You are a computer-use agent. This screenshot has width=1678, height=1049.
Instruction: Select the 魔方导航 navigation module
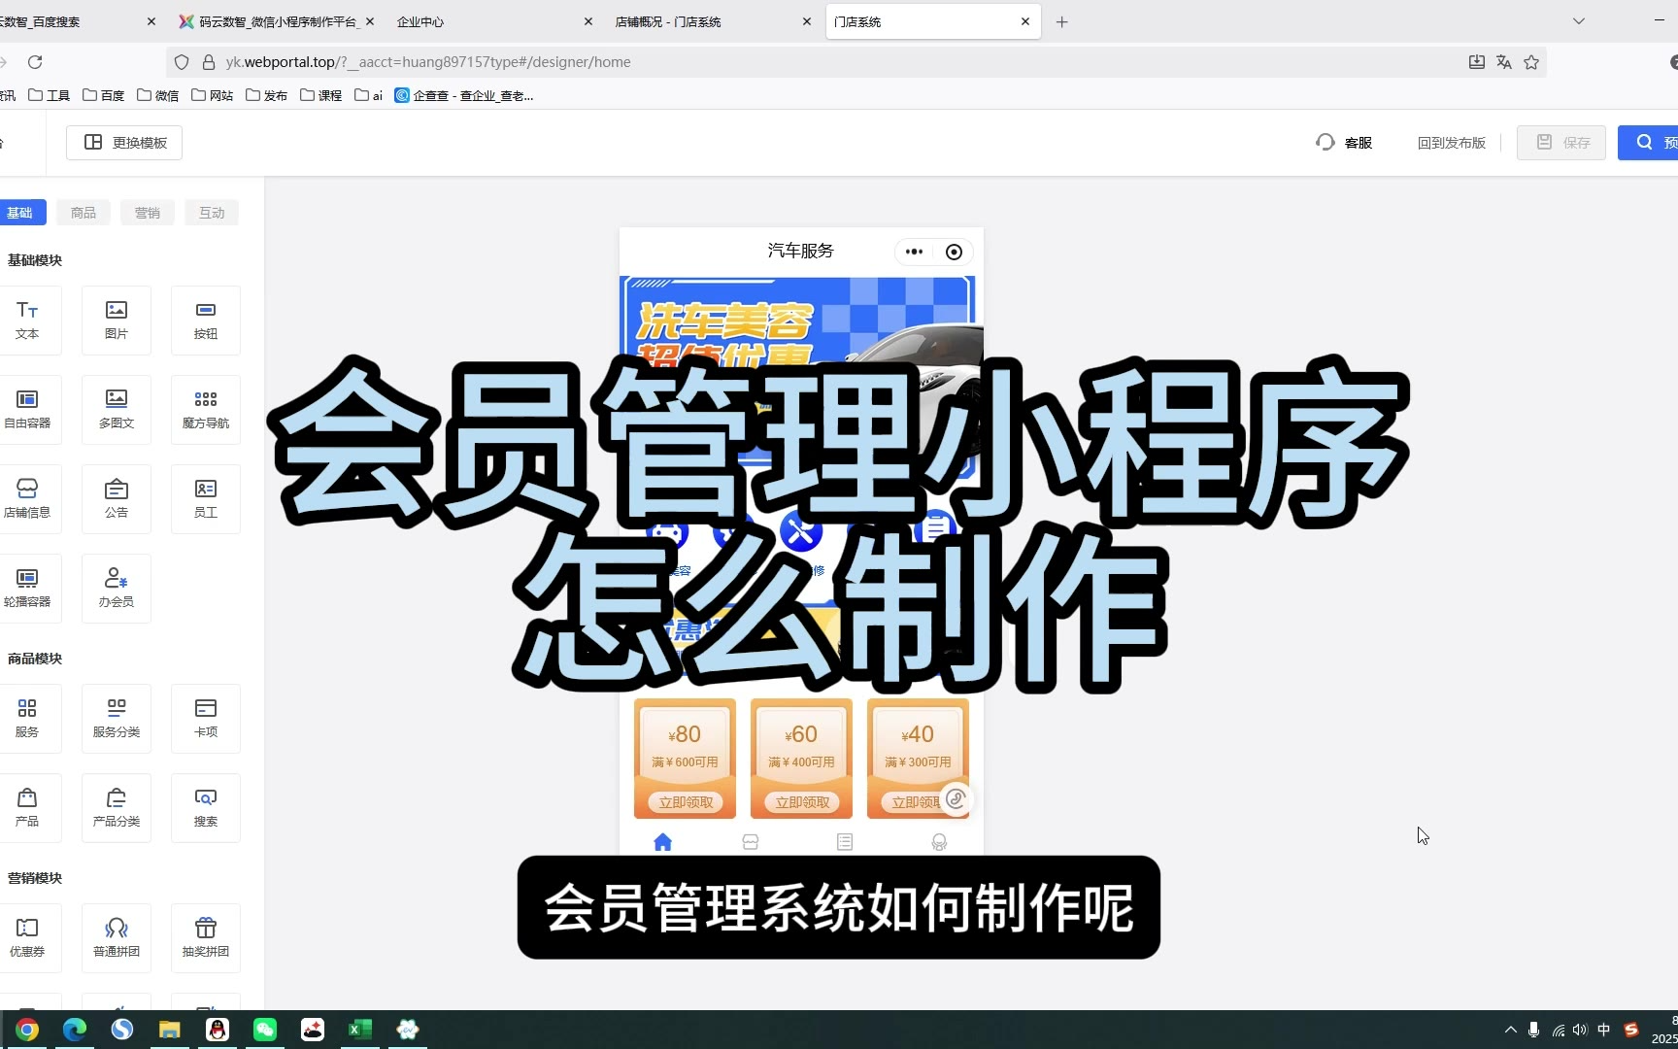pyautogui.click(x=205, y=409)
